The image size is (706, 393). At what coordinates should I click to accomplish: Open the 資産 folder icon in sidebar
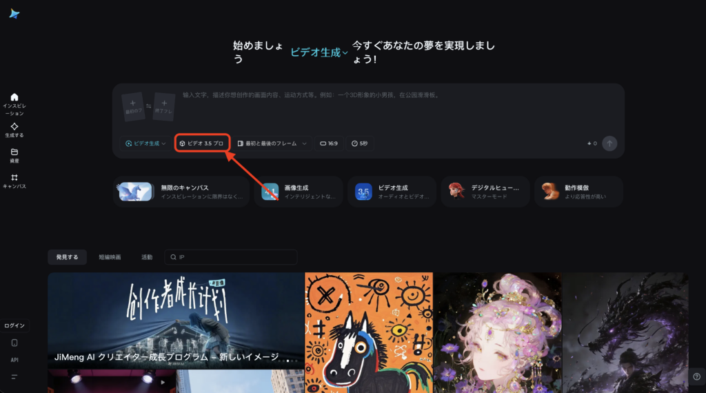[x=14, y=152]
